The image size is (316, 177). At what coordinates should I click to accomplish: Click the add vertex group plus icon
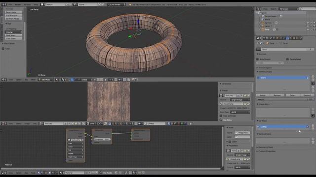pyautogui.click(x=313, y=77)
